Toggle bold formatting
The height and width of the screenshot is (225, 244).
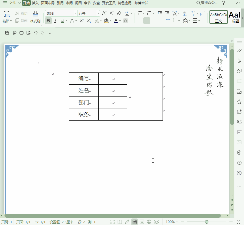(x=48, y=21)
